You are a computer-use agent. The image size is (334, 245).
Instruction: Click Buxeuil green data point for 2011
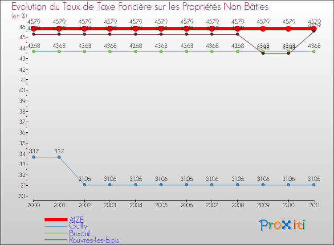(x=314, y=52)
